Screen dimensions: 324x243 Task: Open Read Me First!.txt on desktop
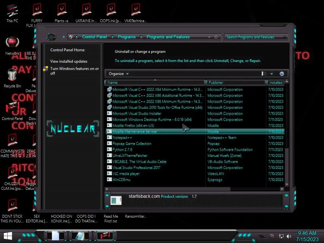pos(111,219)
